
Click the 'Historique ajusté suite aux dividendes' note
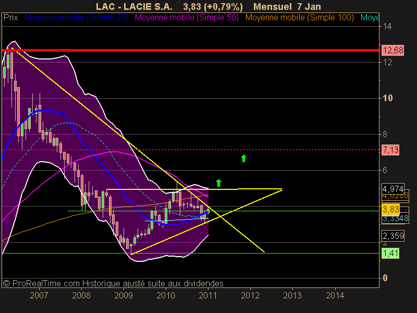pos(152,283)
